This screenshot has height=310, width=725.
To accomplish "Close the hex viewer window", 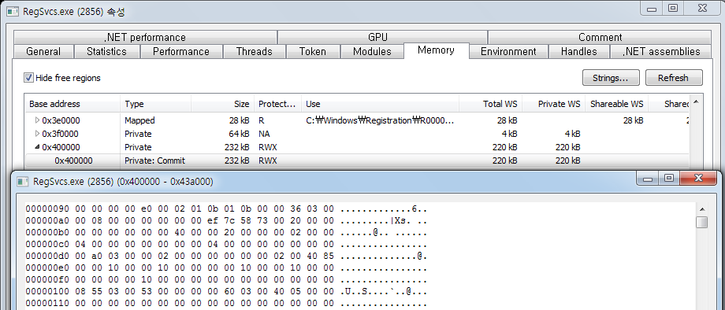I will pos(698,179).
